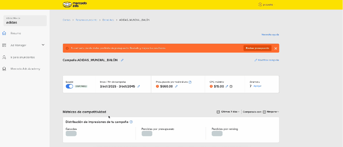Click the Perdidas por presupuesto placeholder
Screen dimensions: 343x147
[147, 133]
